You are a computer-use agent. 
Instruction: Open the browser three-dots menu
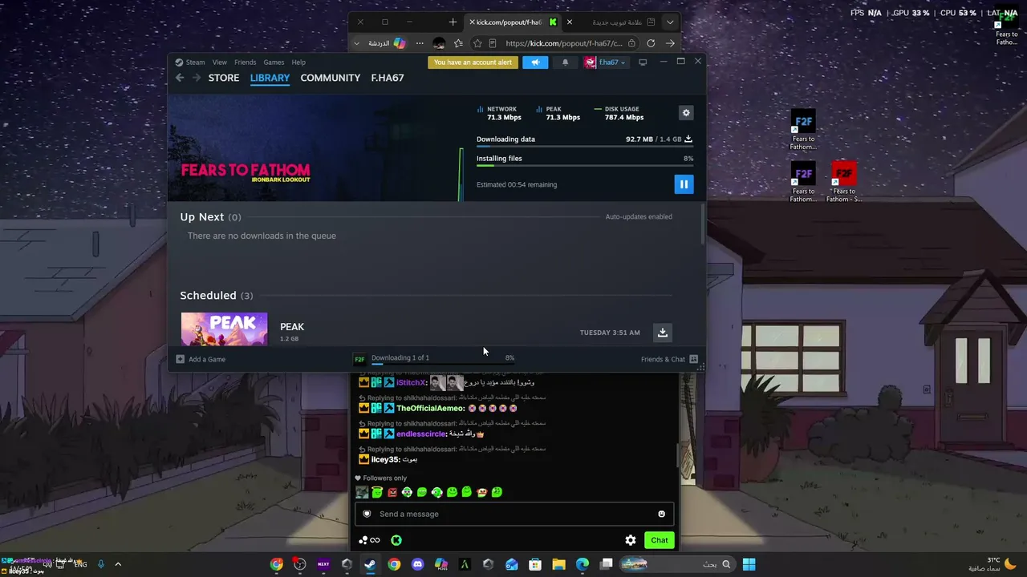(420, 43)
